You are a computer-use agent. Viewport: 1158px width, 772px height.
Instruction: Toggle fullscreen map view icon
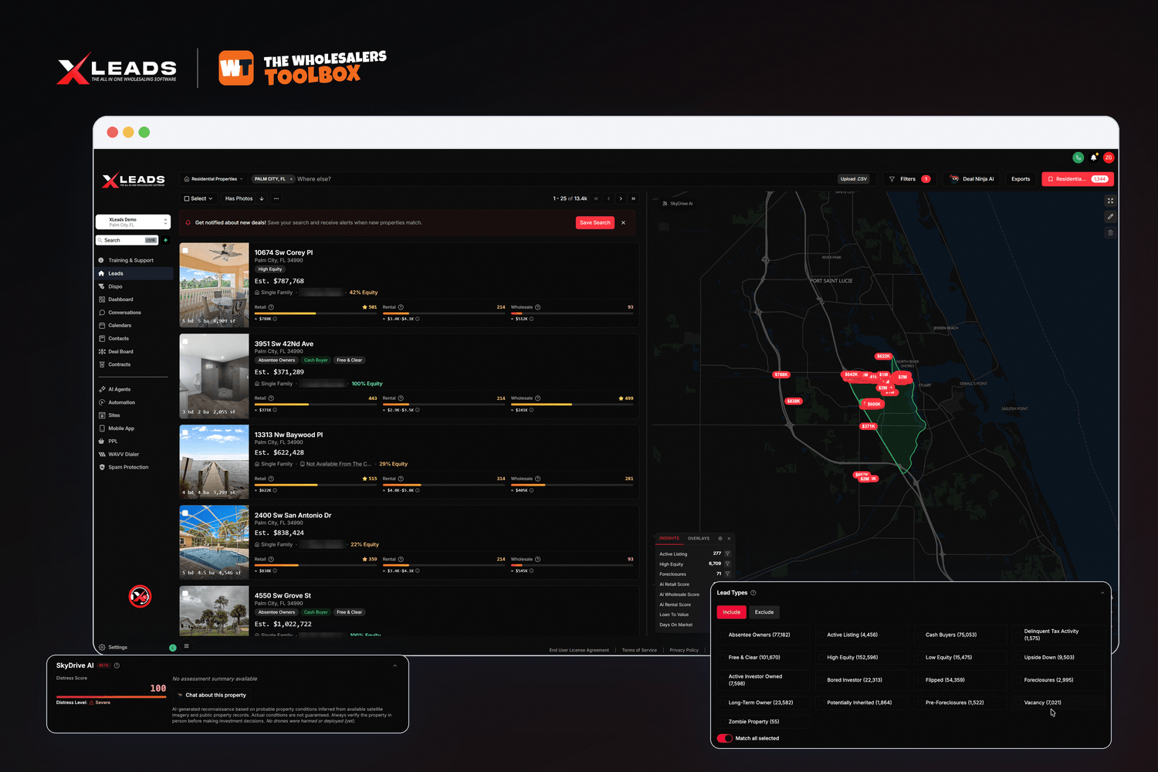1110,201
